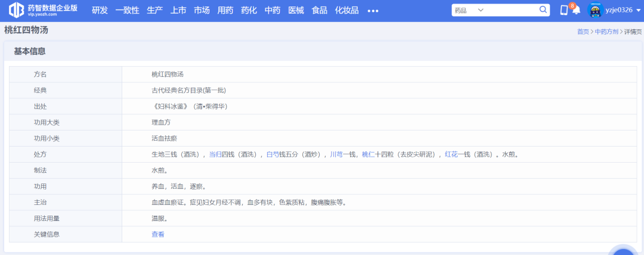The image size is (644, 255).
Task: Click the floating blue help button
Action: point(624,251)
